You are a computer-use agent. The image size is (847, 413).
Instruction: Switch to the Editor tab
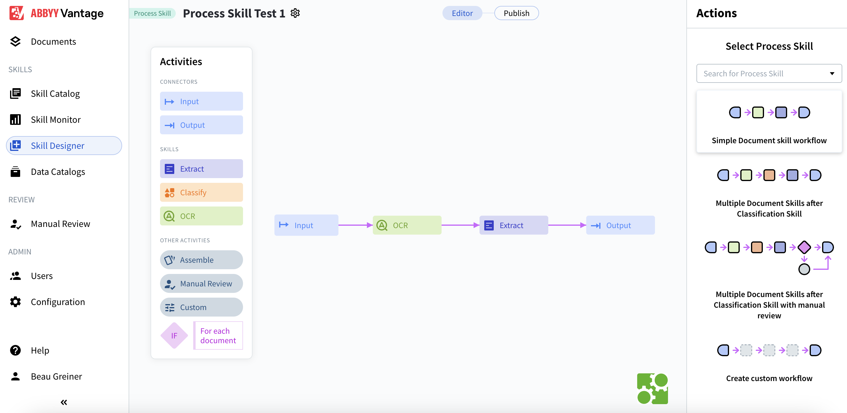462,13
